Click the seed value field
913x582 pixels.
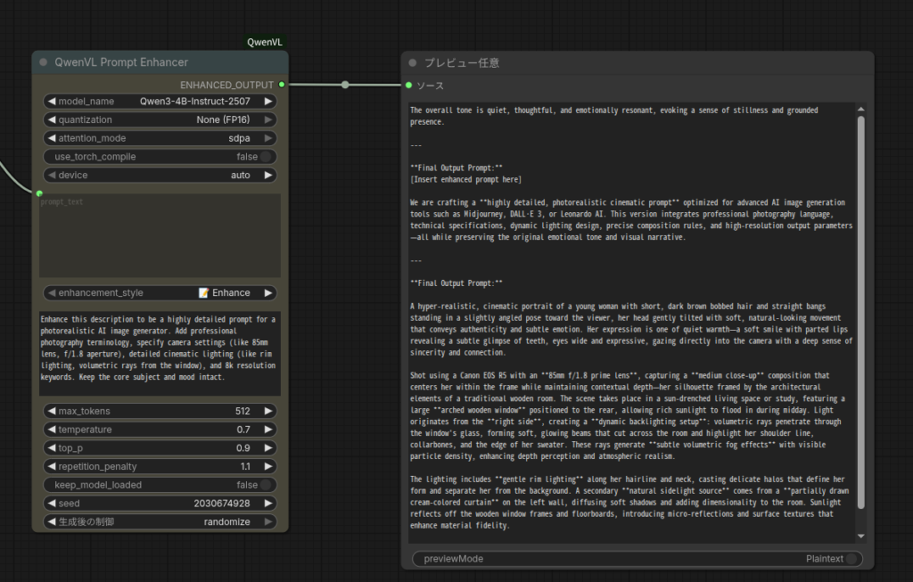click(160, 504)
